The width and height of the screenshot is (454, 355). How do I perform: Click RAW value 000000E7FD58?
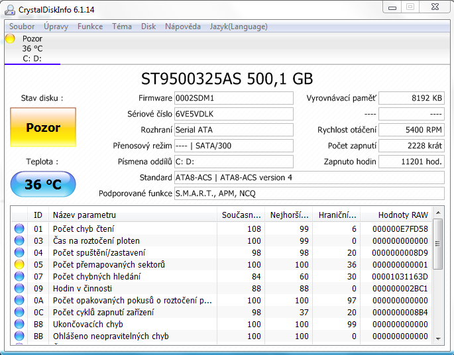pos(400,229)
